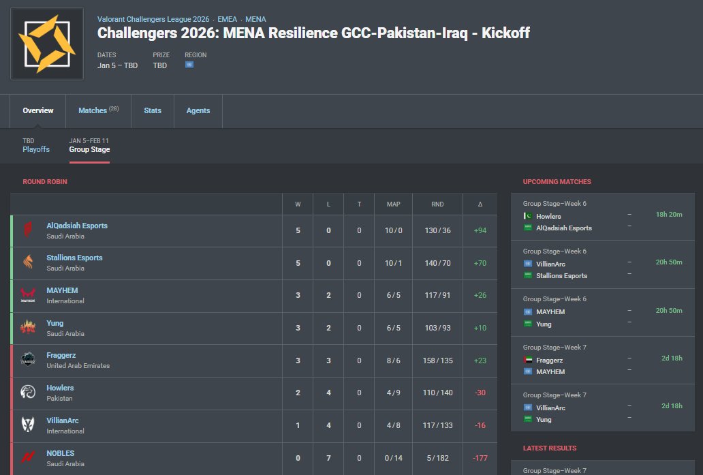The height and width of the screenshot is (475, 703).
Task: Click flag beside Yung in Week 7 match
Action: click(x=528, y=419)
